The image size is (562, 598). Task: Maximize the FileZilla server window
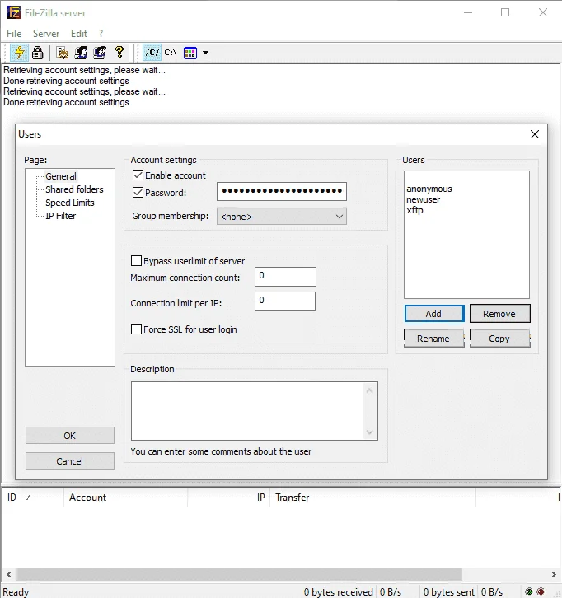pyautogui.click(x=505, y=12)
